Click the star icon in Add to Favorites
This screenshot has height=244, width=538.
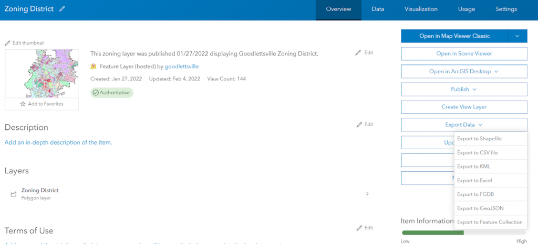tap(23, 104)
